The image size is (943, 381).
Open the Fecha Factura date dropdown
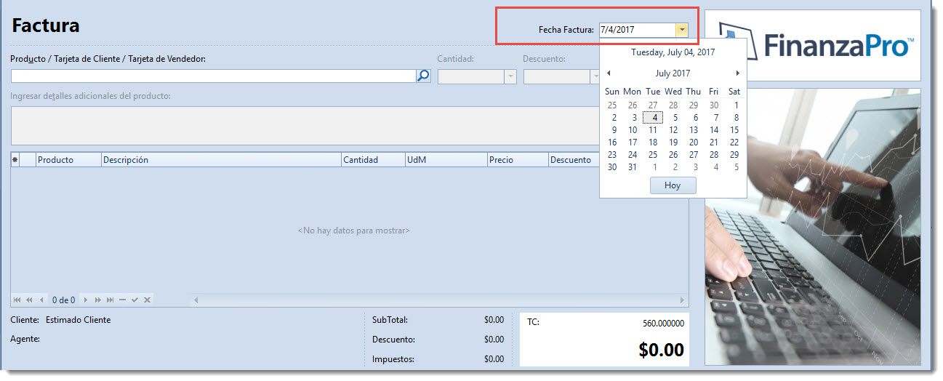click(x=681, y=30)
